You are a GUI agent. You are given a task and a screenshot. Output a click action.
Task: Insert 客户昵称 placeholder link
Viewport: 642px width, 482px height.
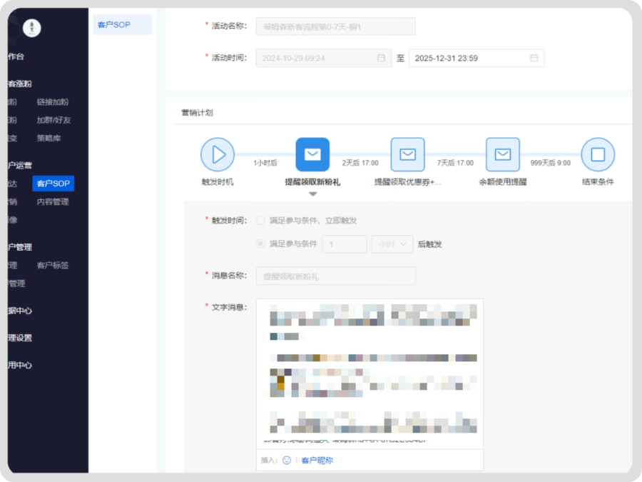pos(317,461)
